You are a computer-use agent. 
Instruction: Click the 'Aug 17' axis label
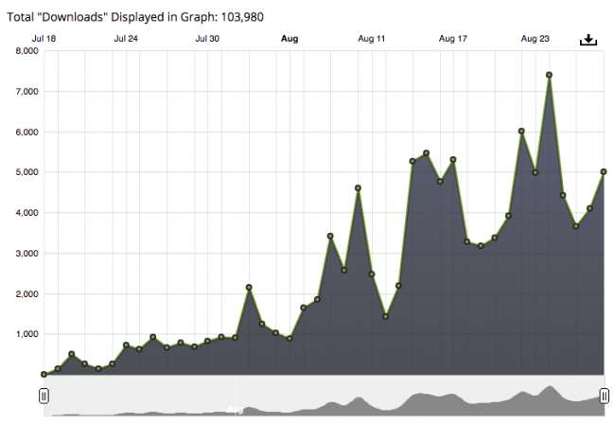click(x=453, y=39)
